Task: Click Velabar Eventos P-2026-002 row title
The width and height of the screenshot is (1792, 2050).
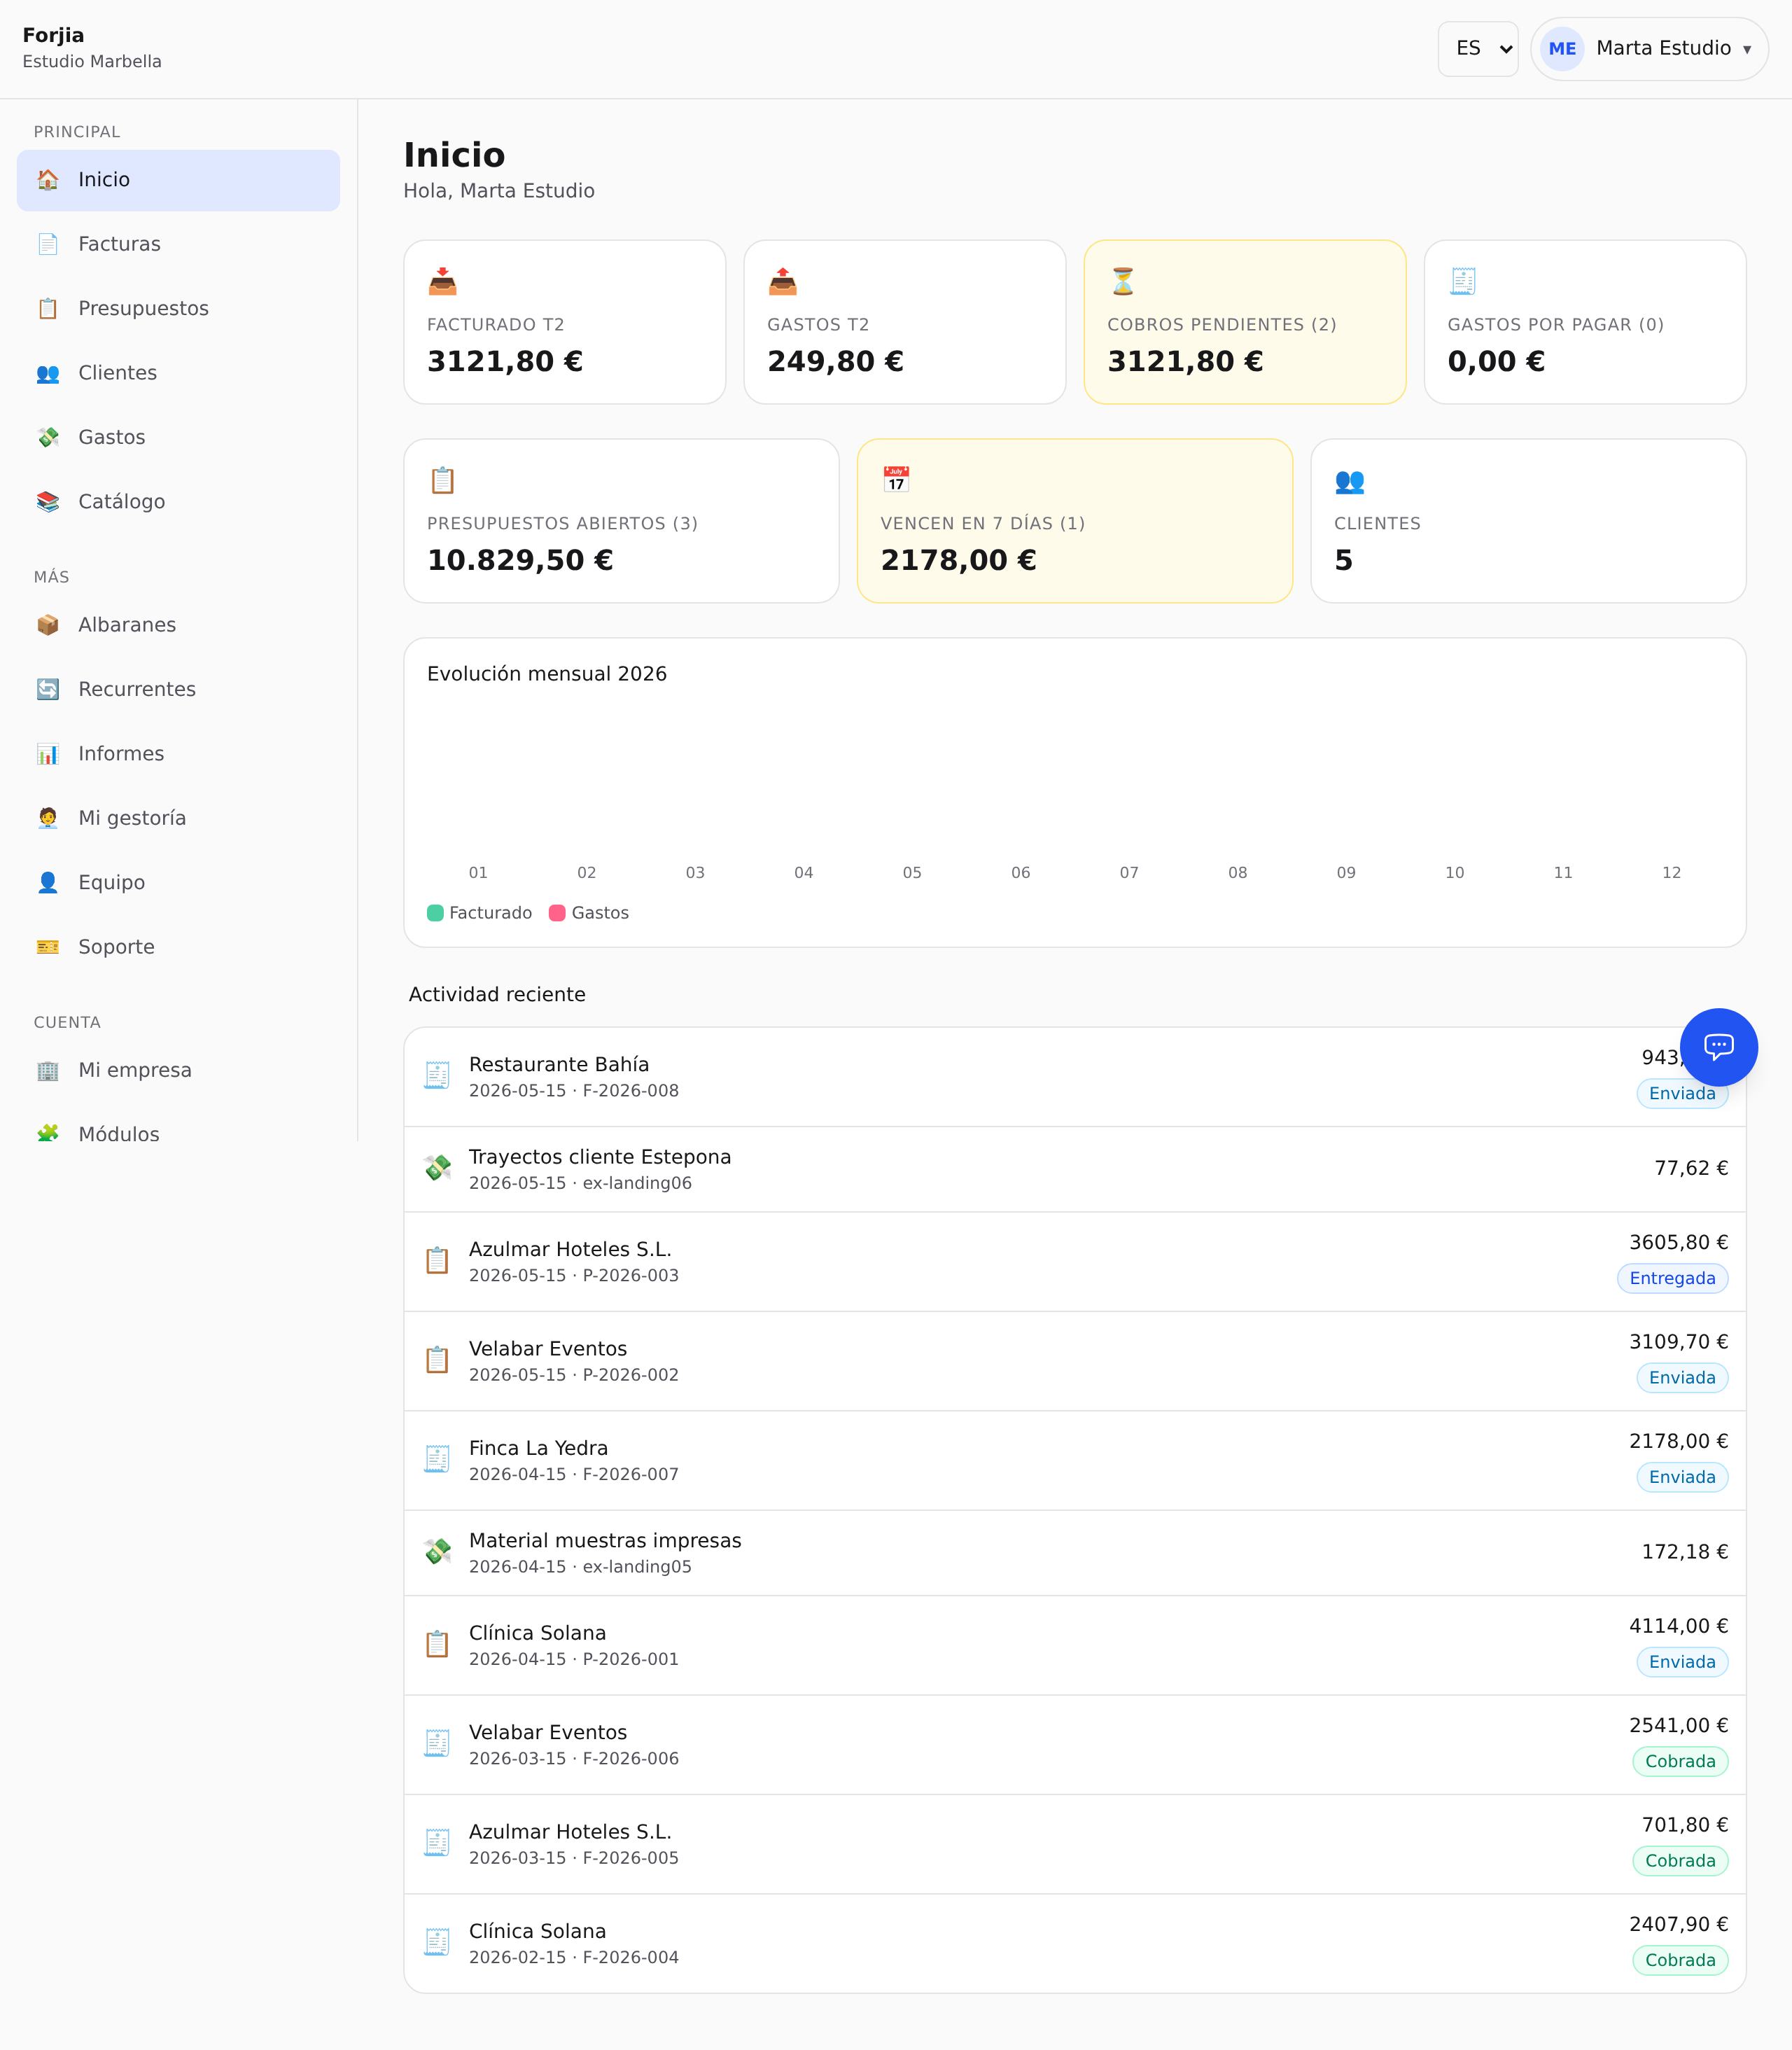Action: click(x=548, y=1349)
